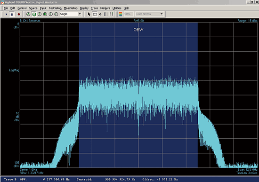Click the OBW label in the plot

(x=138, y=30)
